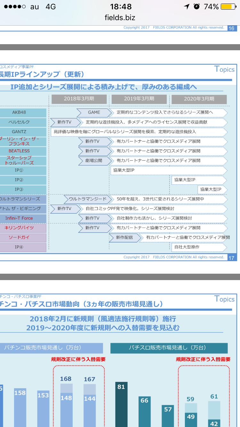The width and height of the screenshot is (240, 427).
Task: Tap the ウルトラマンジード arrow label
Action: (x=87, y=199)
